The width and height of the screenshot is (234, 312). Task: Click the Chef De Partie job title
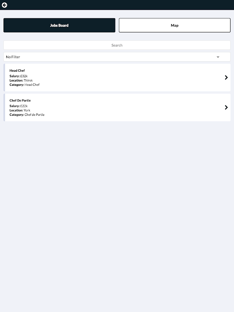point(20,101)
